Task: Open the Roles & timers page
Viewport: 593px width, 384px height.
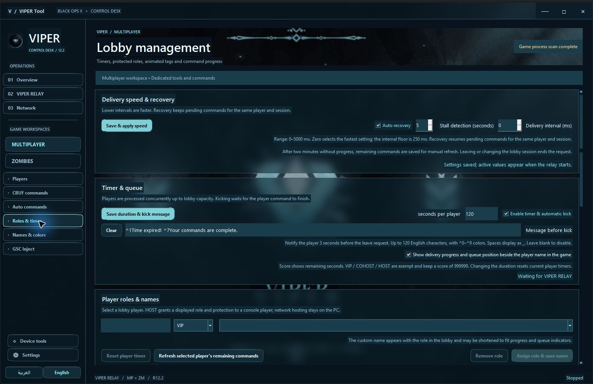Action: (43, 221)
